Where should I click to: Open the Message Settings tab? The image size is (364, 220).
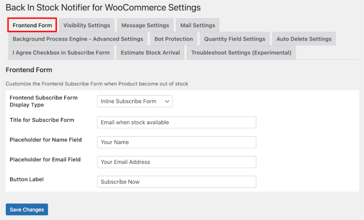pos(145,25)
